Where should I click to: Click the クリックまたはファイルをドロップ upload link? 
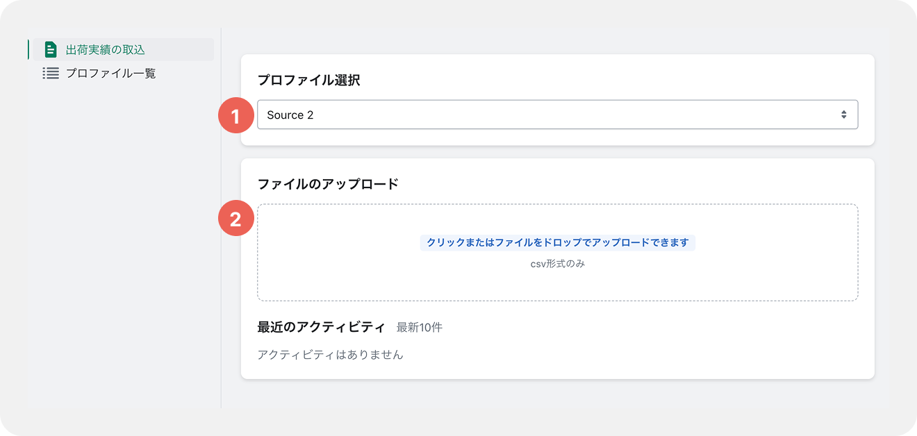[x=557, y=242]
